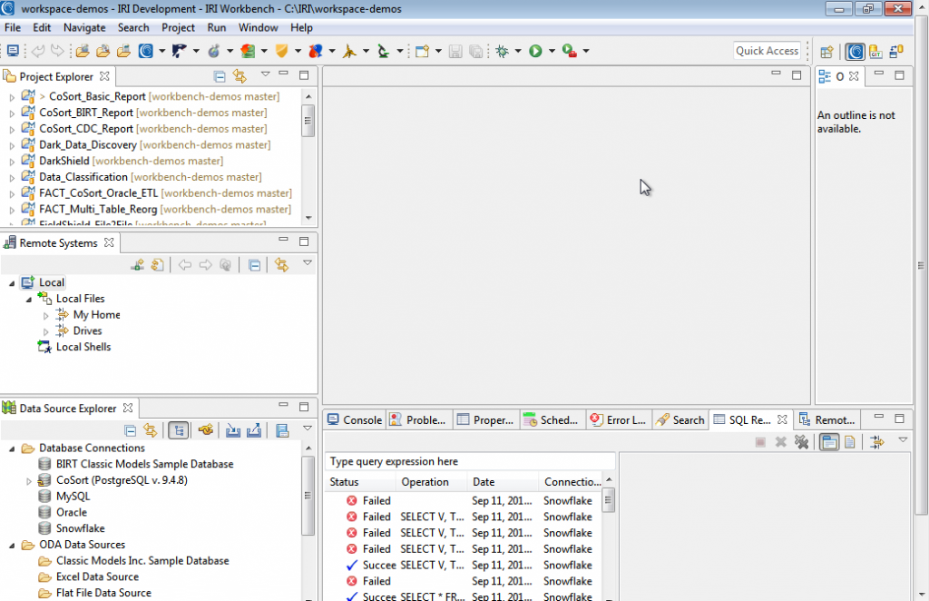This screenshot has width=929, height=601.
Task: Click the blue swirl IRI toolbar icon
Action: (x=146, y=51)
